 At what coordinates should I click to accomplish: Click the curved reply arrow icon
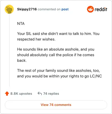[39, 93]
